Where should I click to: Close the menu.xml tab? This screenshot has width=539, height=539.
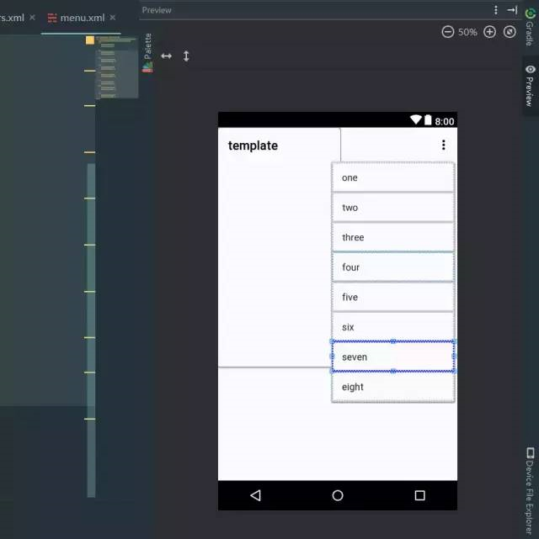click(x=113, y=17)
